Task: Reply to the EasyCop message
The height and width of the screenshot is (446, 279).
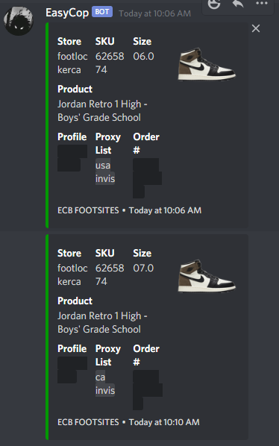Action: [x=238, y=4]
